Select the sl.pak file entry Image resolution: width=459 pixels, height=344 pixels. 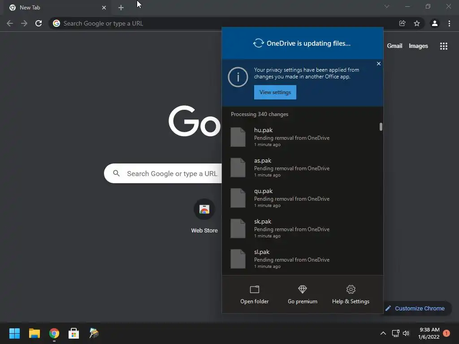click(301, 258)
